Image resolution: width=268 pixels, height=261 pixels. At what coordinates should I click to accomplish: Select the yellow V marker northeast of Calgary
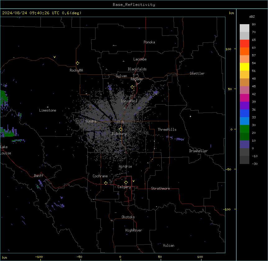click(x=133, y=181)
